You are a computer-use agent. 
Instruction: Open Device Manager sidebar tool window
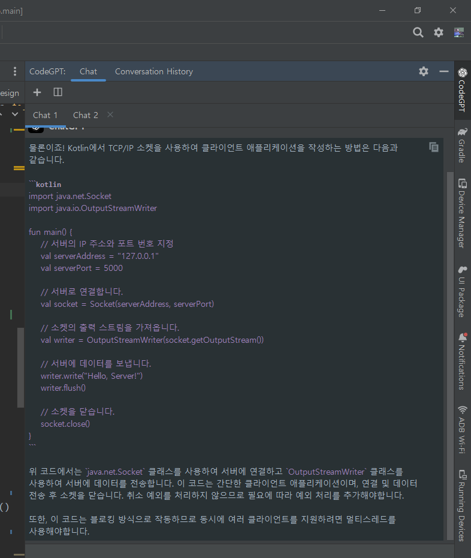pyautogui.click(x=463, y=213)
